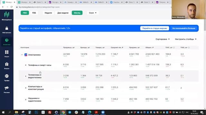Open the Мой магазин sidebar section
This screenshot has height=115, width=206.
pos(6,30)
